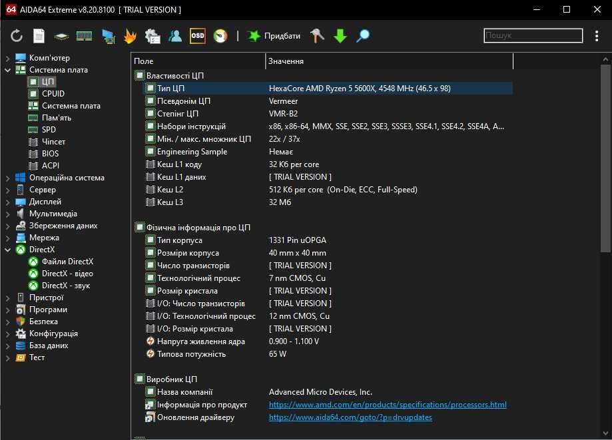Open the user profile toolbar icon
612x440 pixels.
(x=175, y=36)
